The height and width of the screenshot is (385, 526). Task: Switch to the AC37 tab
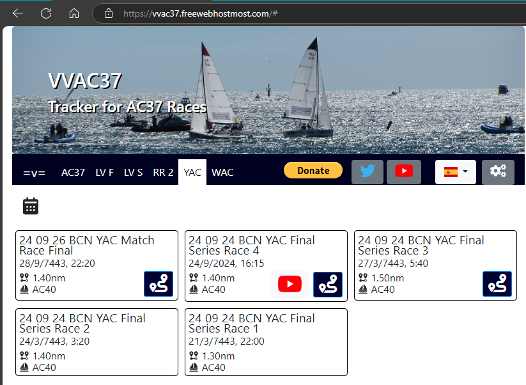point(73,173)
